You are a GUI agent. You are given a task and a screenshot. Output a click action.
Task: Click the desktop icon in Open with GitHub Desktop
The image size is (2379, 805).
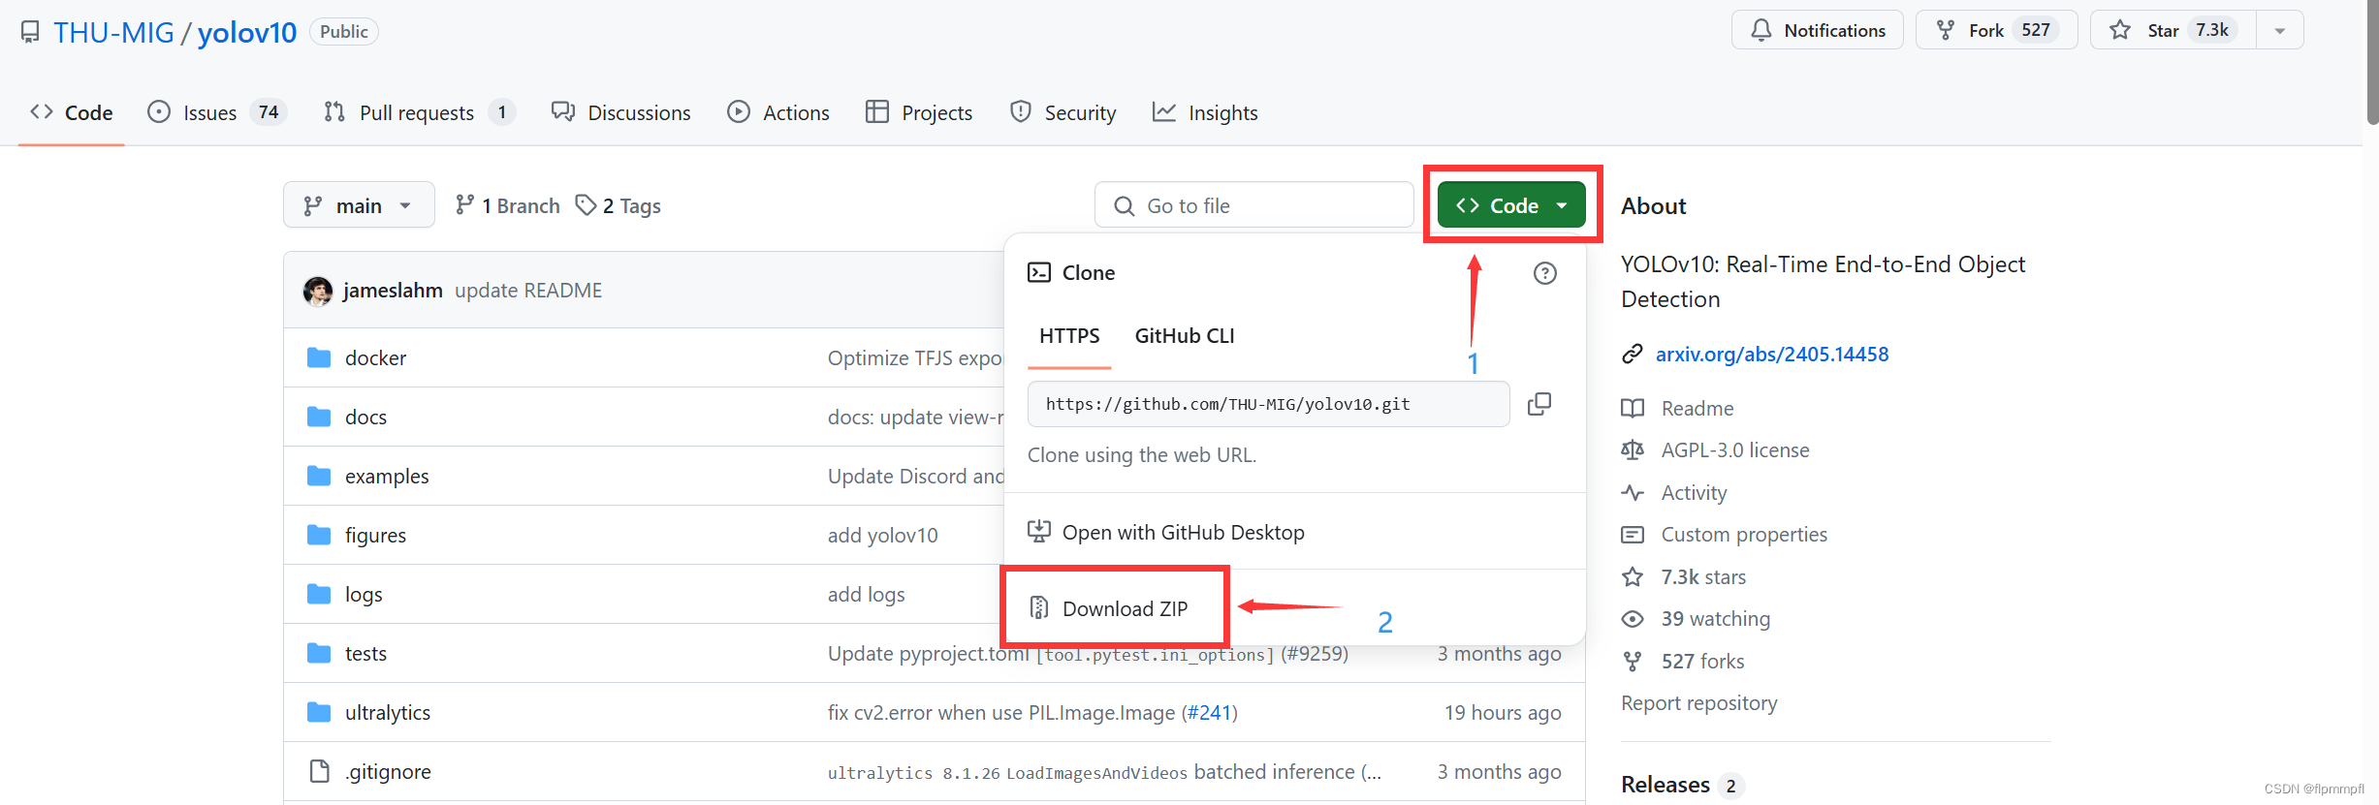[1039, 531]
